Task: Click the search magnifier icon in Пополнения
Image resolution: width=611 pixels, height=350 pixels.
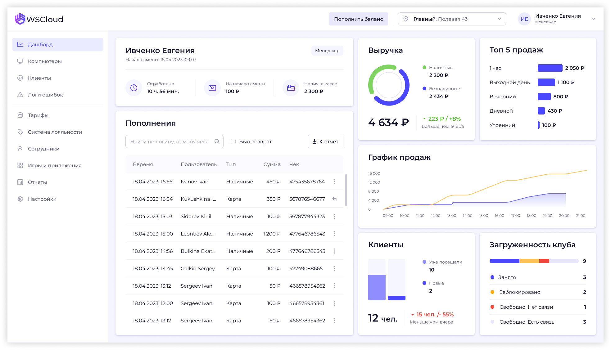Action: click(217, 141)
